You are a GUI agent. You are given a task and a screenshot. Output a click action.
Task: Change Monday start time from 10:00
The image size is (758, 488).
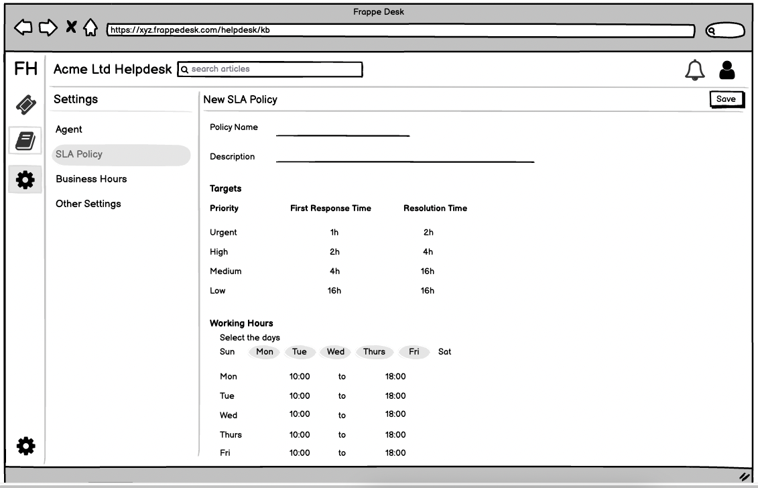click(x=300, y=376)
